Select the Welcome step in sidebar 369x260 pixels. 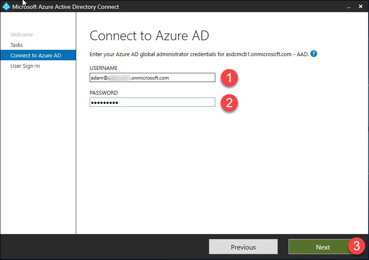(x=22, y=35)
